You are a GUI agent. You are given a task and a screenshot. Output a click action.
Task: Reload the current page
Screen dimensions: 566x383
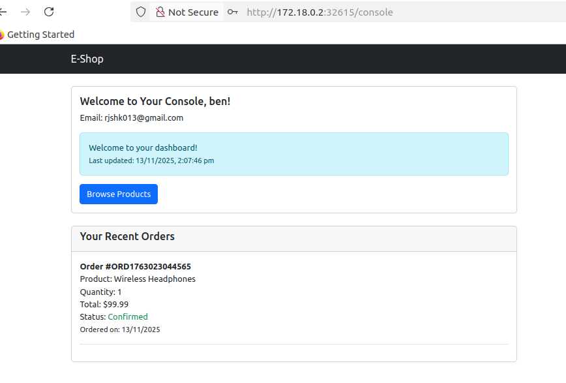[x=49, y=12]
